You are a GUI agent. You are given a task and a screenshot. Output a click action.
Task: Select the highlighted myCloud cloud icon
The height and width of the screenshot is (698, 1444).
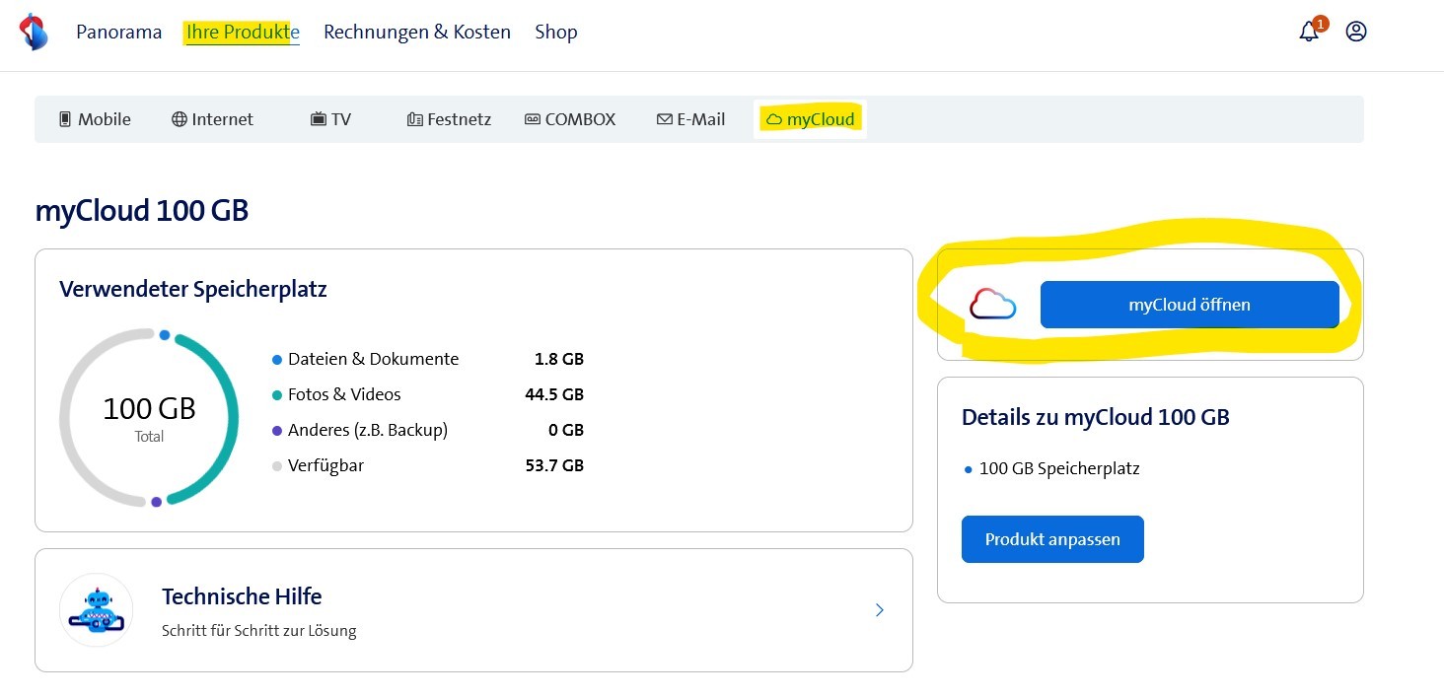click(776, 118)
